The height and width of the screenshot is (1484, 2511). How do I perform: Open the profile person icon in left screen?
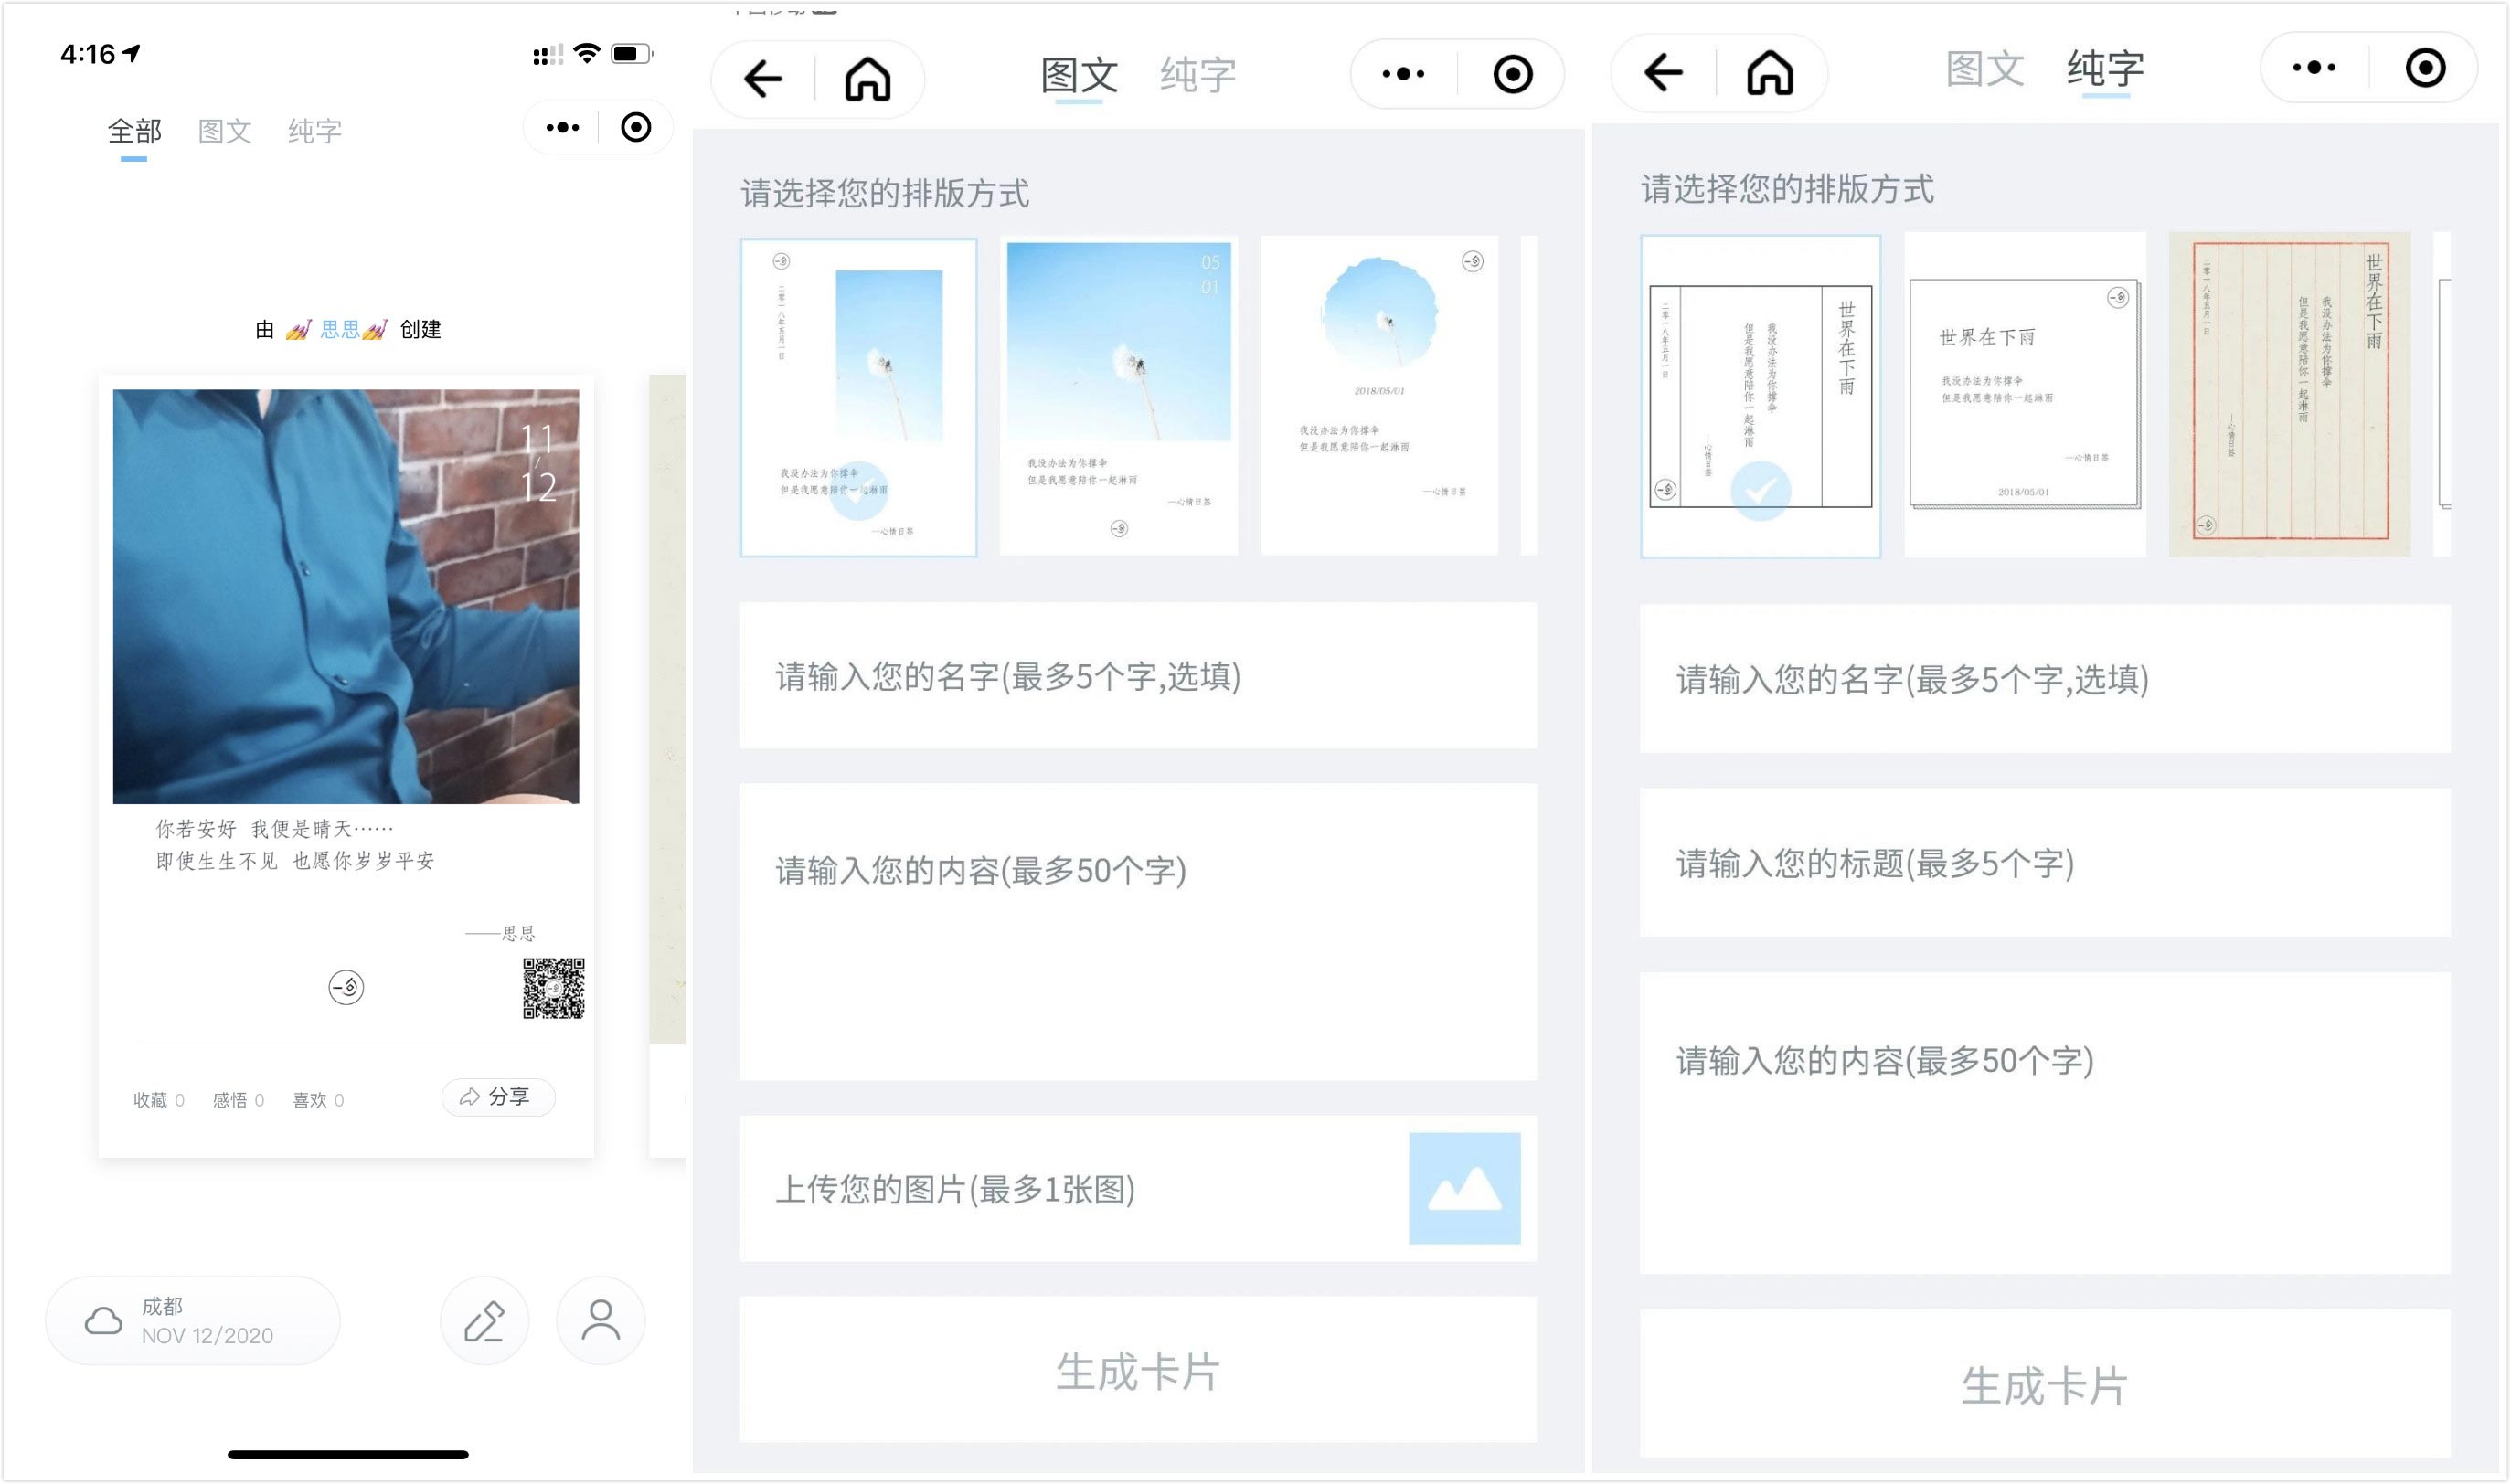point(601,1321)
